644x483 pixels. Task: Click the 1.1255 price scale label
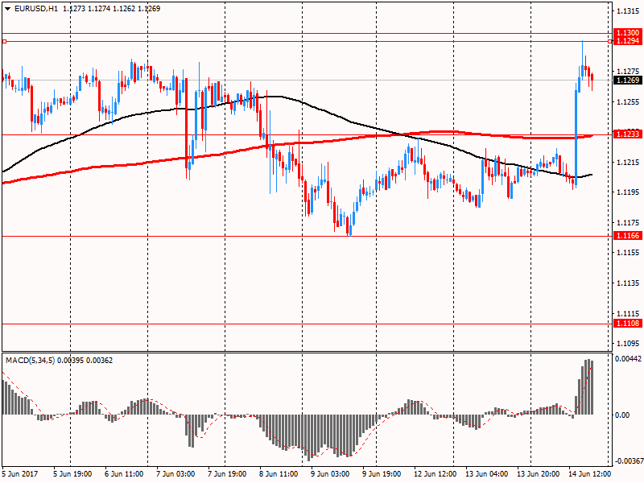pos(628,102)
